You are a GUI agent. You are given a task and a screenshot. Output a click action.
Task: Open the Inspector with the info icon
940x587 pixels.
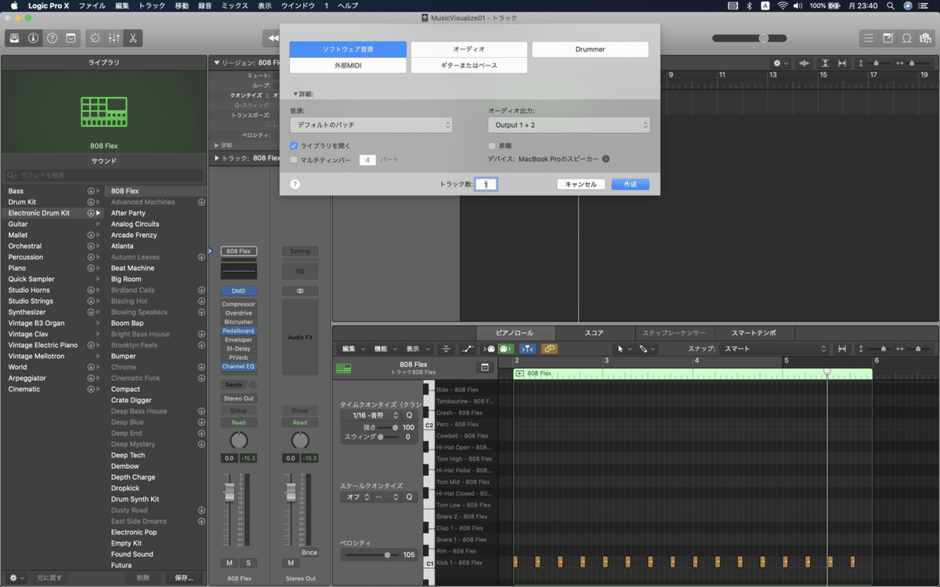[x=33, y=38]
